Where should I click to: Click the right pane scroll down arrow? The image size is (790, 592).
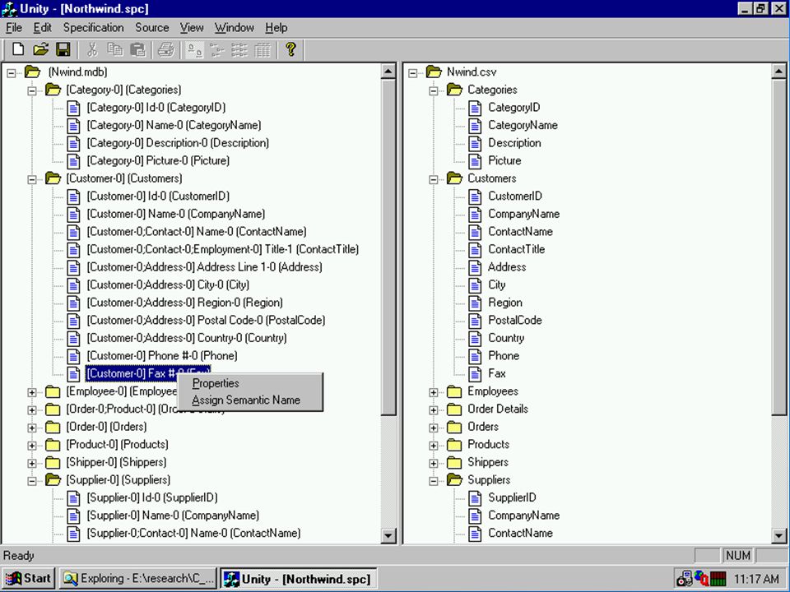tap(778, 535)
